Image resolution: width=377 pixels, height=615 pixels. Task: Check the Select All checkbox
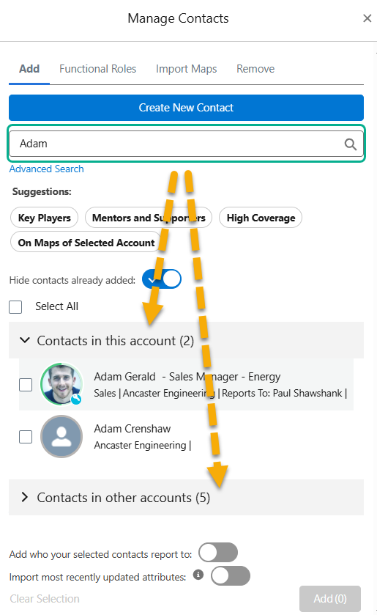tap(15, 306)
